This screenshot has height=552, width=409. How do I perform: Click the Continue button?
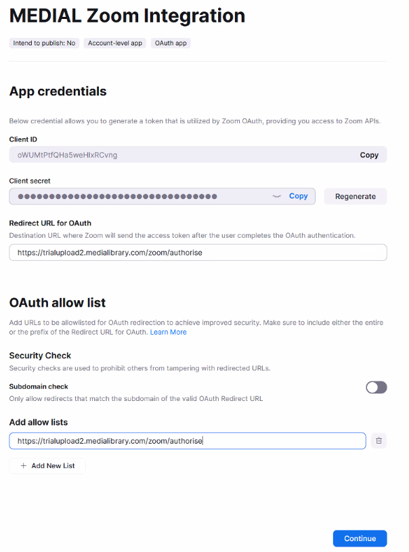360,538
